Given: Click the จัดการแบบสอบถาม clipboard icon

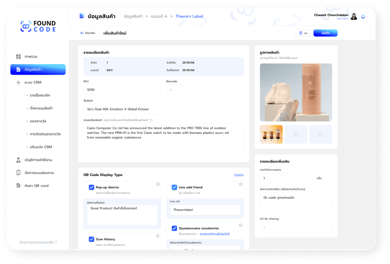Looking at the screenshot, I should click(18, 173).
